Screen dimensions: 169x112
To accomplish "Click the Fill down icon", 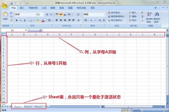I will pos(142,16).
